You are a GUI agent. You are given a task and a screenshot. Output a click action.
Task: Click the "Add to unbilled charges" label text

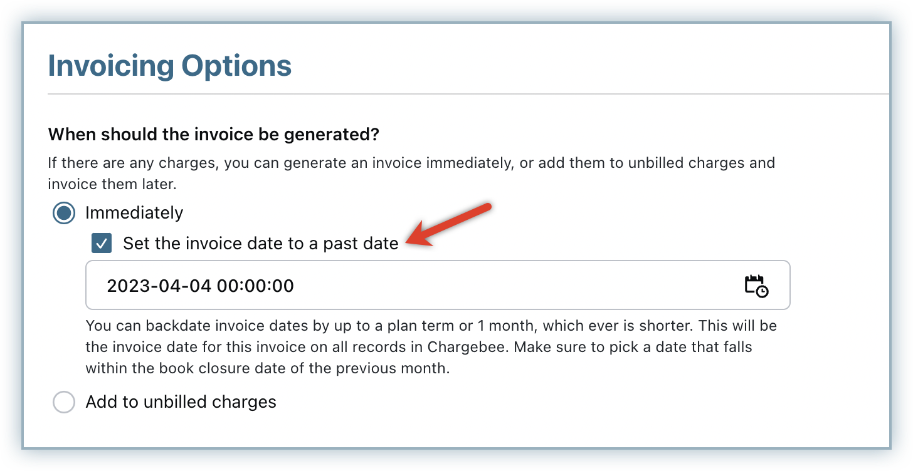click(x=181, y=401)
